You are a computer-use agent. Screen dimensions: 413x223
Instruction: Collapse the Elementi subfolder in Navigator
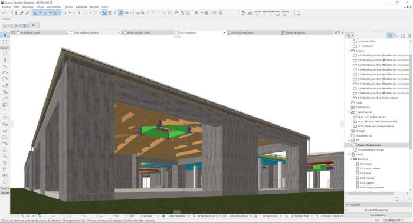click(x=351, y=159)
